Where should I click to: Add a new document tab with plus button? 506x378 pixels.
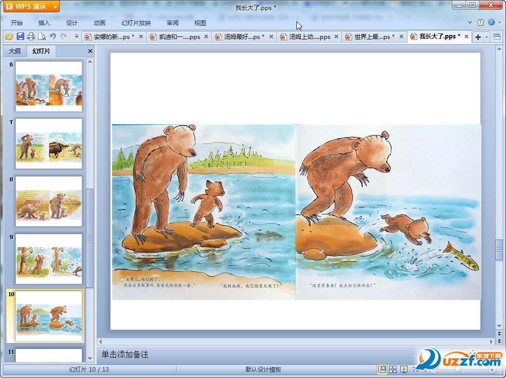click(478, 37)
